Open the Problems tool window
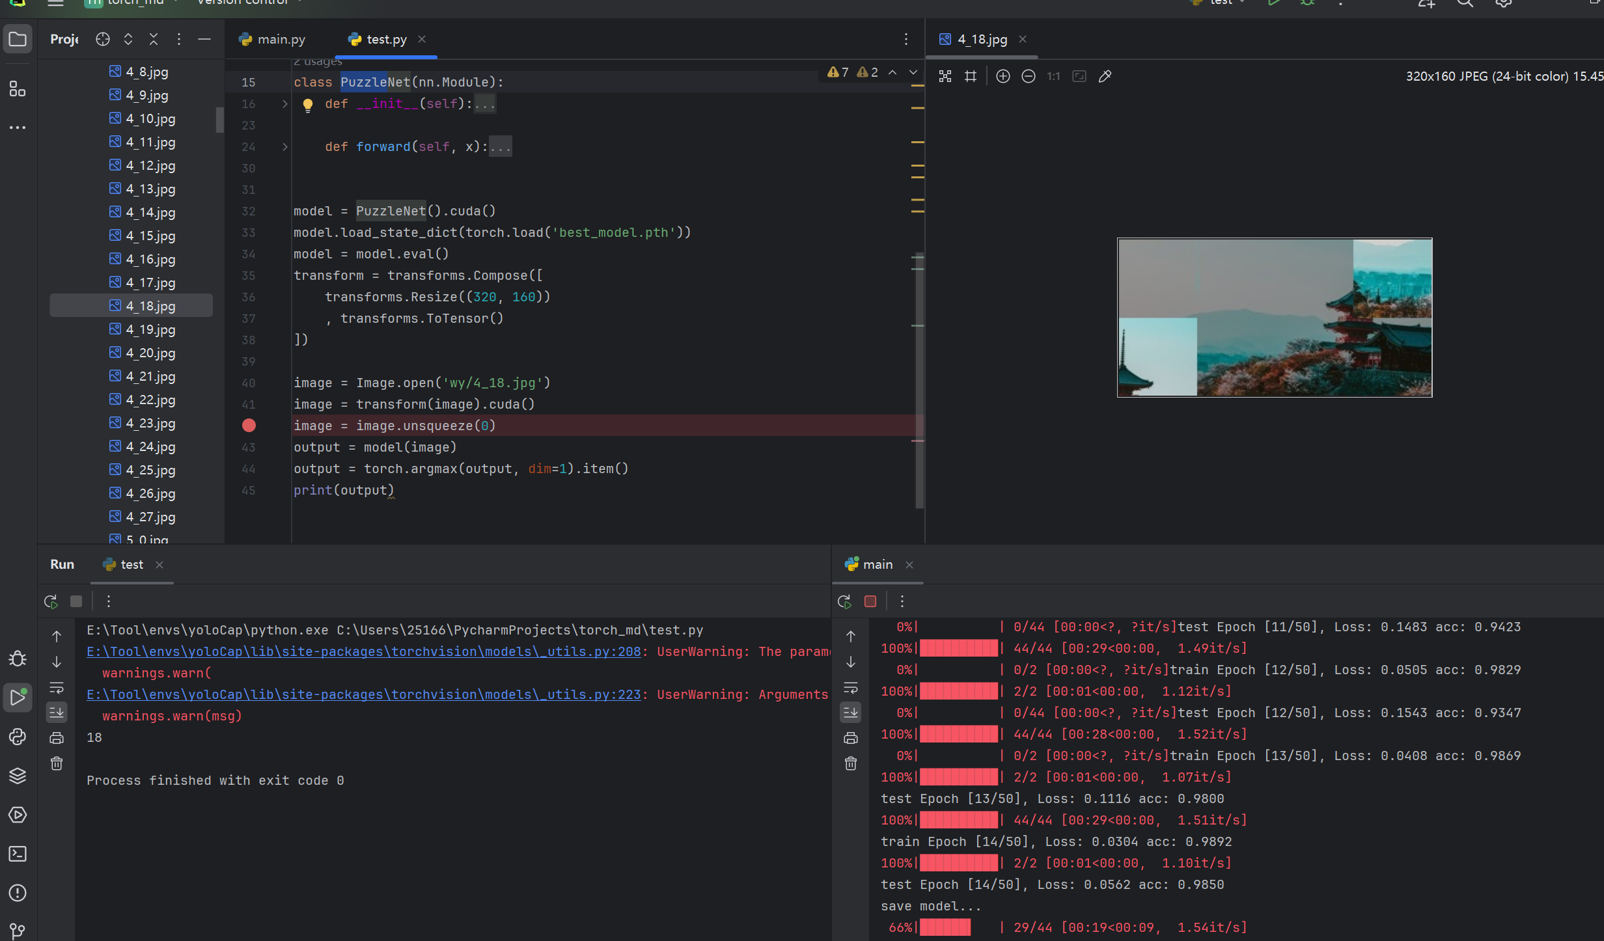The width and height of the screenshot is (1604, 941). (x=18, y=893)
